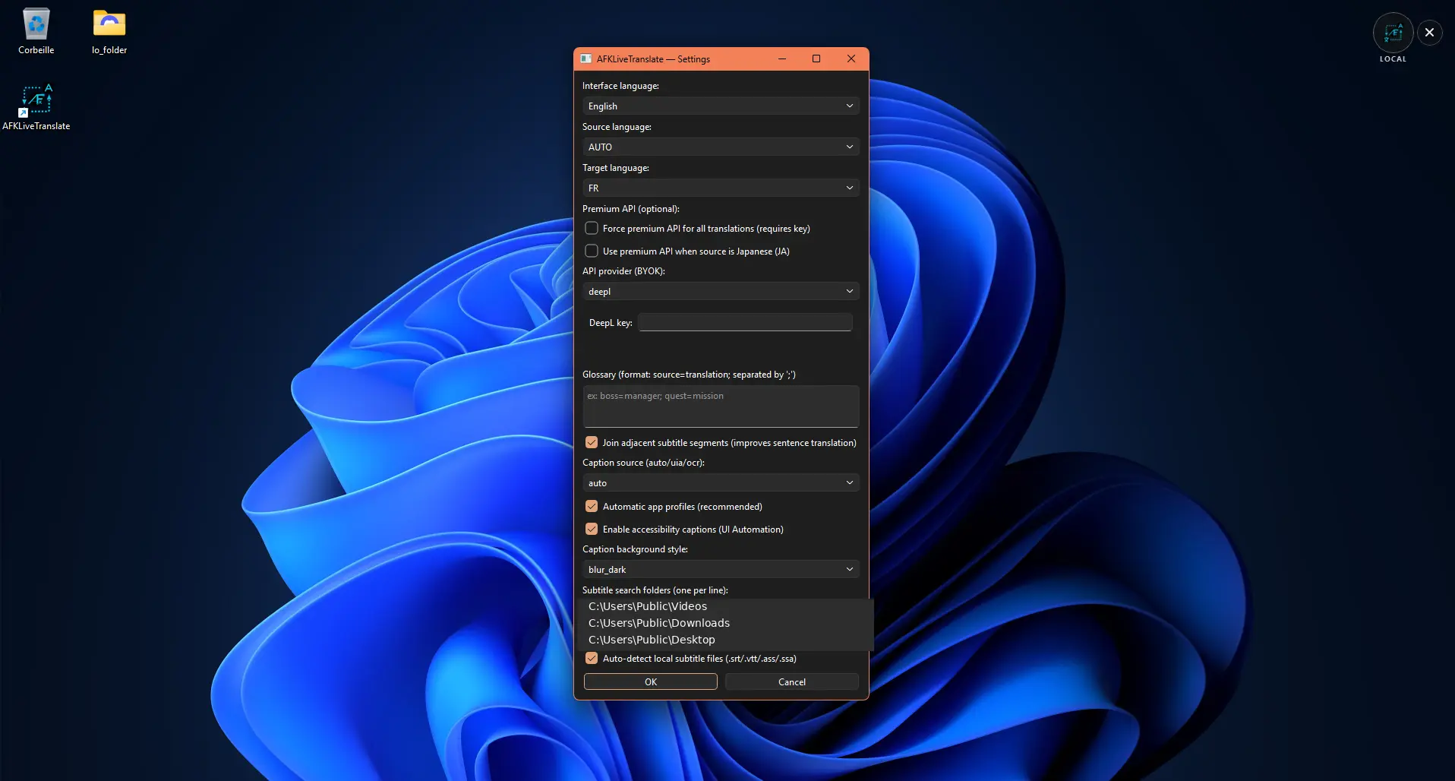Image resolution: width=1455 pixels, height=781 pixels.
Task: Confirm settings with the OK button
Action: 651,681
